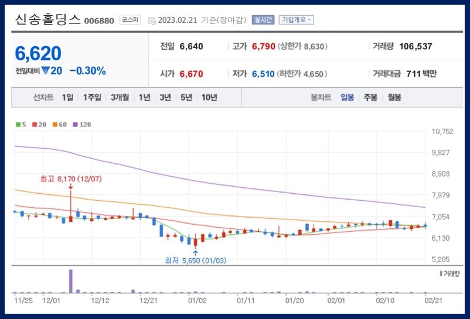Click the 최고 8,170 (12/07) chart marker

71,179
